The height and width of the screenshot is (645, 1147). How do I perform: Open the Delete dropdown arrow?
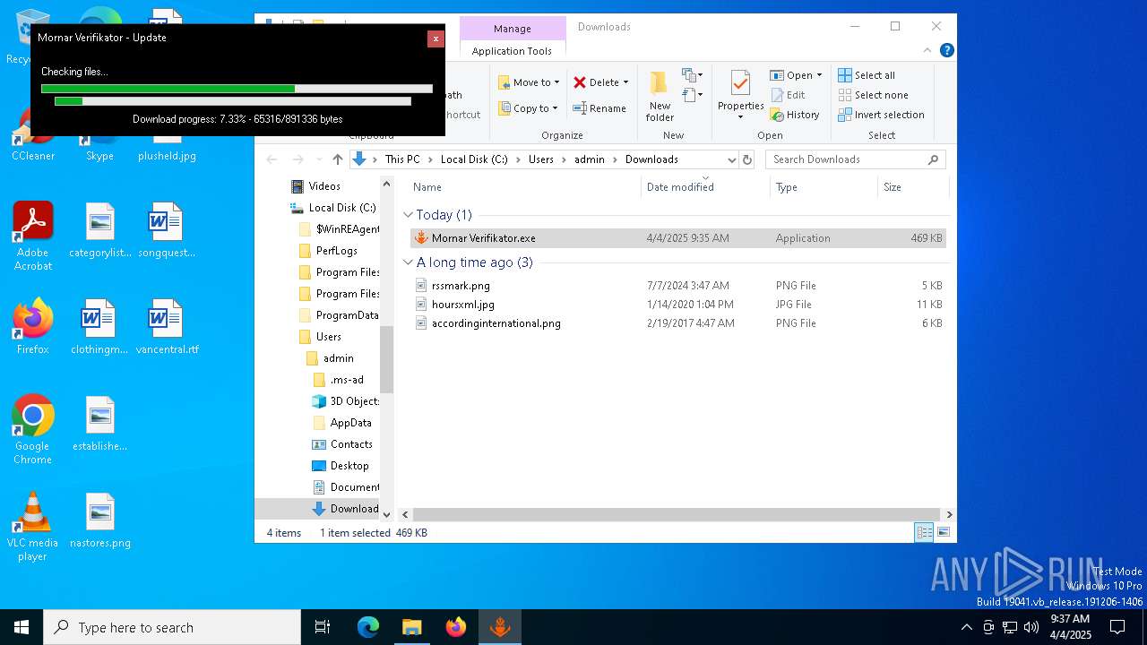(625, 82)
